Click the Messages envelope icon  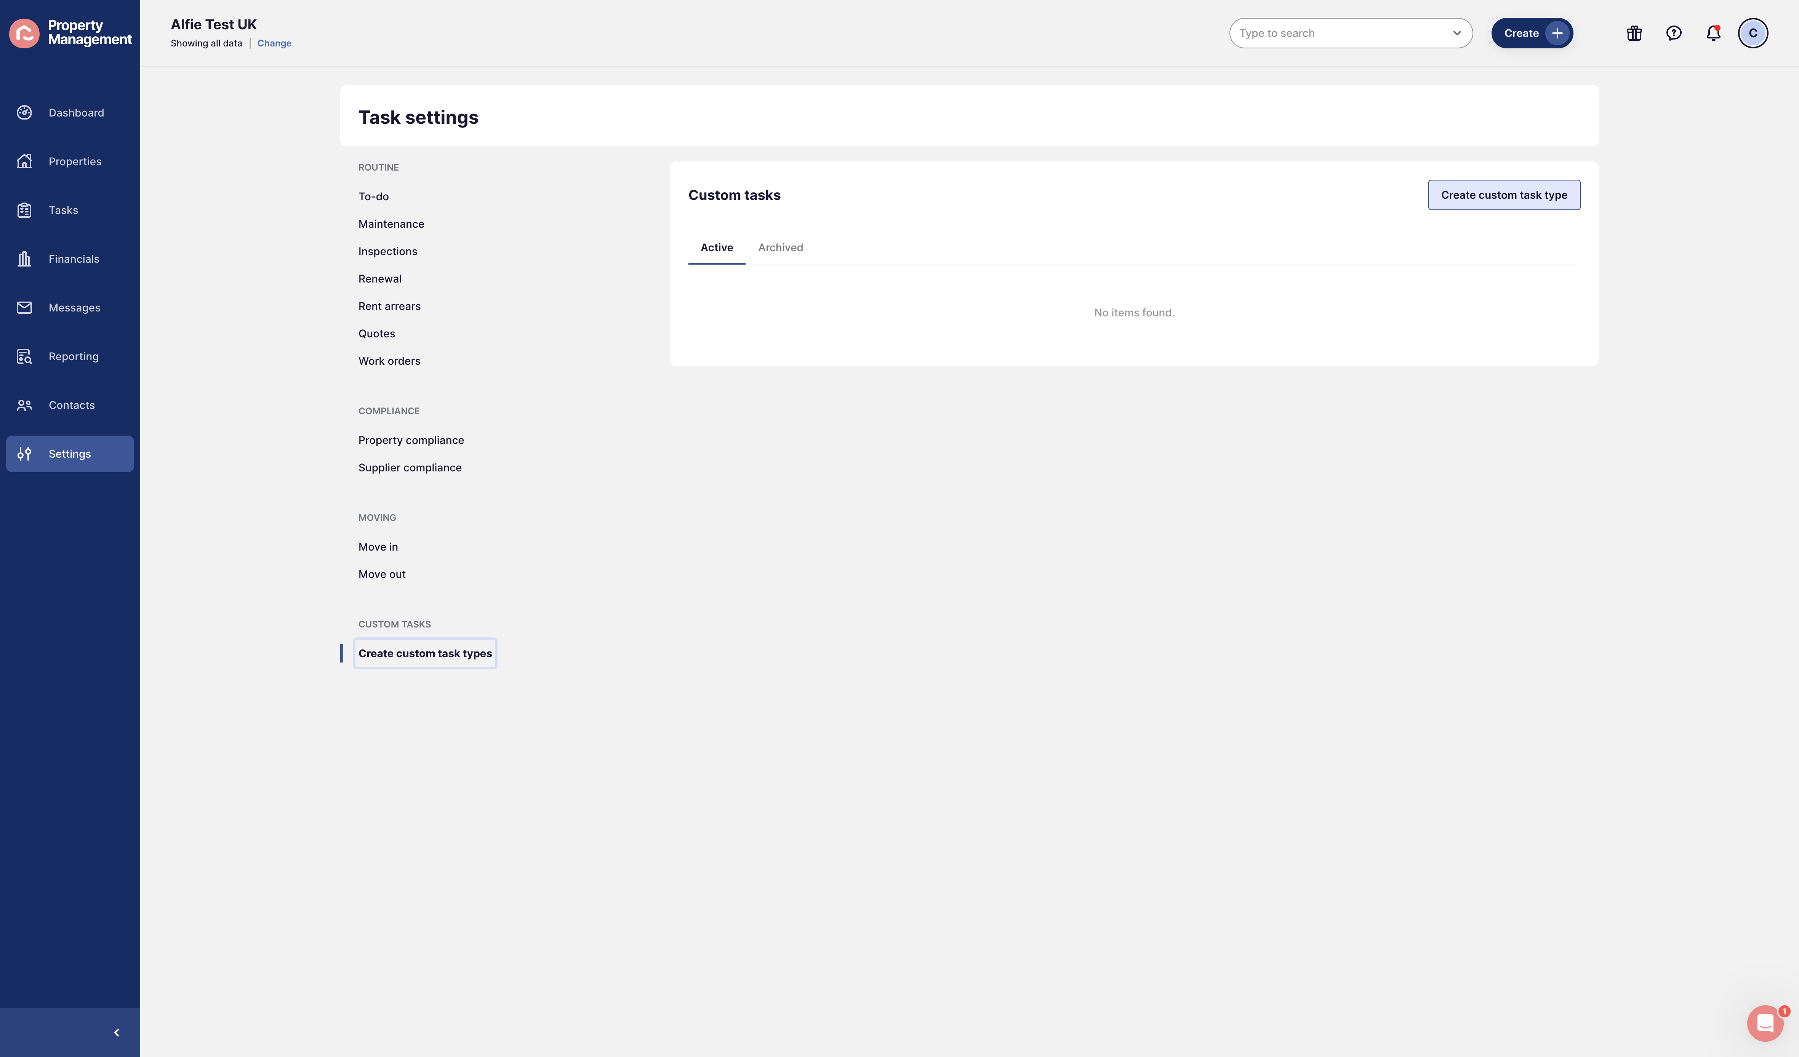[24, 308]
